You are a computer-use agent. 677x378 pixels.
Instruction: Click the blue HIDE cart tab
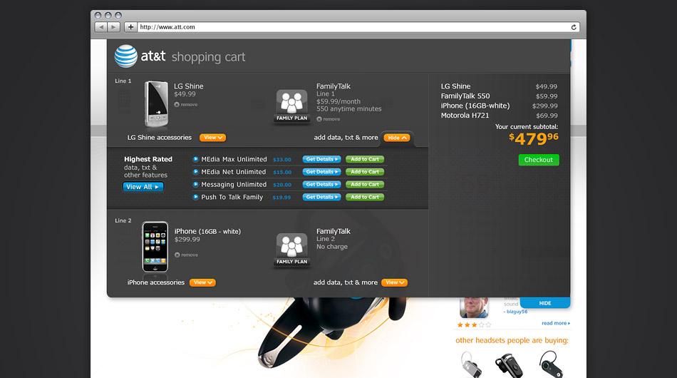coord(545,303)
